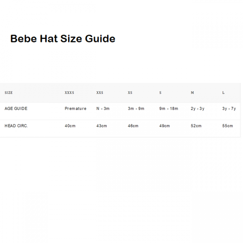The height and width of the screenshot is (243, 243).
Task: Click the XXS size column header
Action: coord(100,93)
